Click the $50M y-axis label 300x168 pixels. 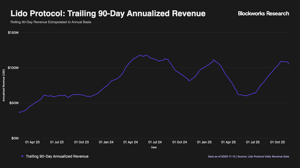14,103
